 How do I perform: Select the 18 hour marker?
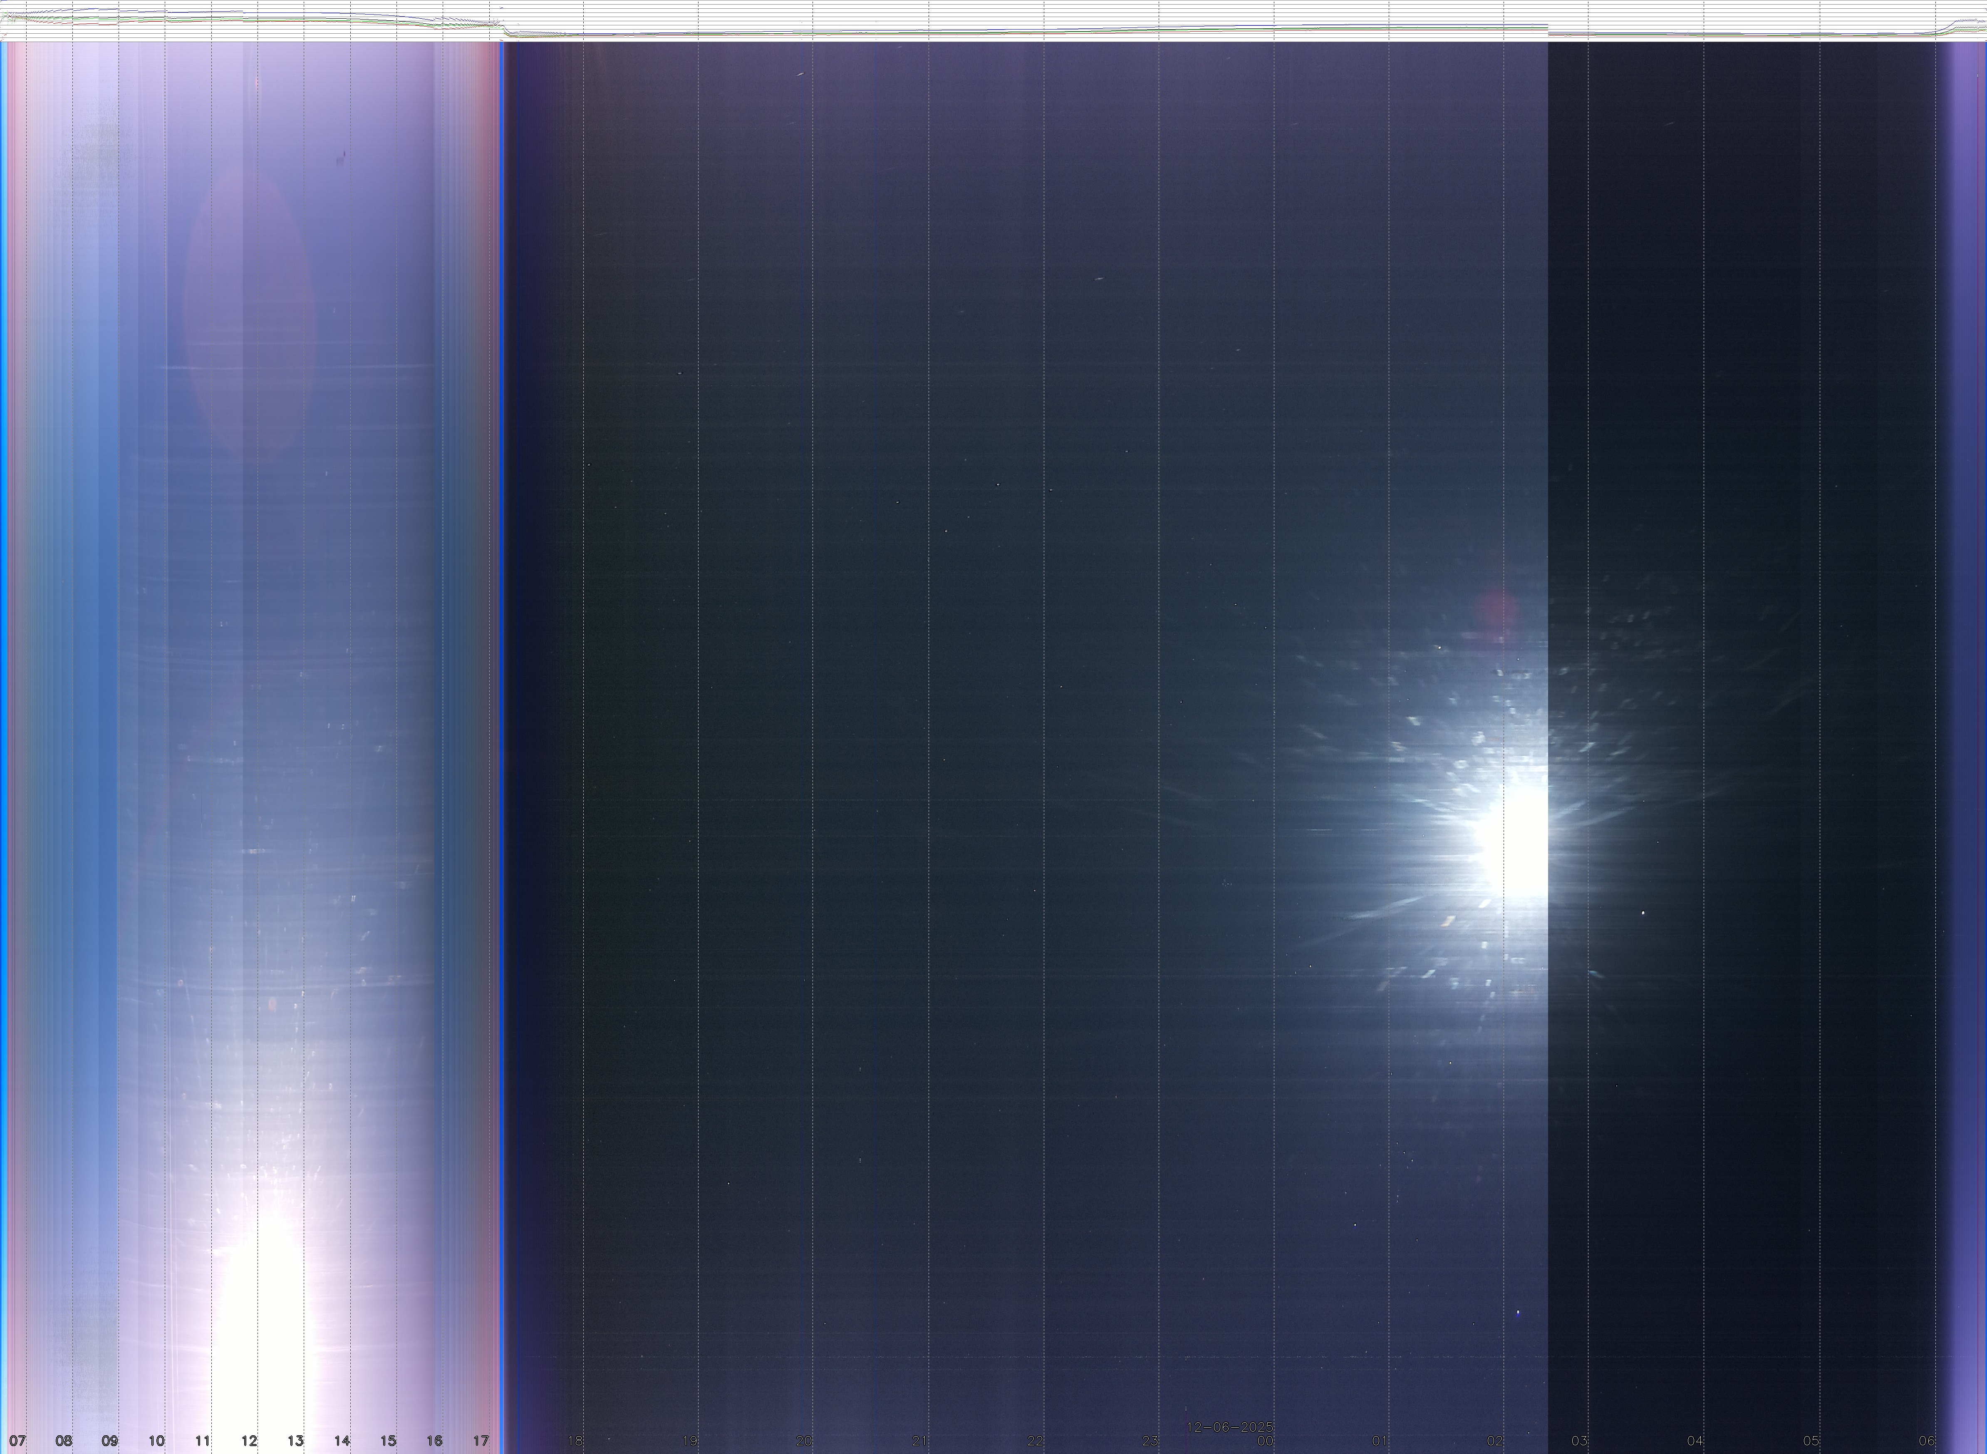click(574, 1441)
